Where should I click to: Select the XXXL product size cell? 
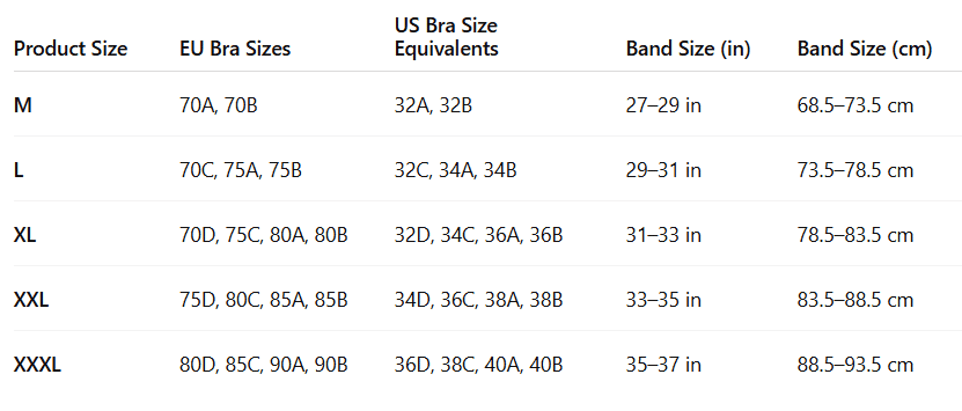coord(37,364)
